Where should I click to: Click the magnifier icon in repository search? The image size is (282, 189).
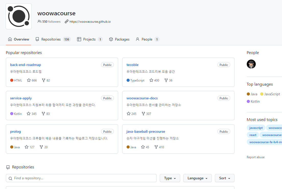pyautogui.click(x=10, y=178)
